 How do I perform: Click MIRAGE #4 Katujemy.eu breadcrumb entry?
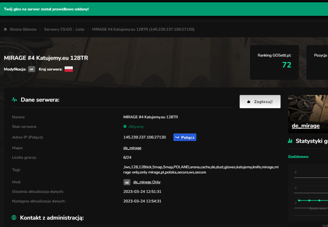coord(143,29)
